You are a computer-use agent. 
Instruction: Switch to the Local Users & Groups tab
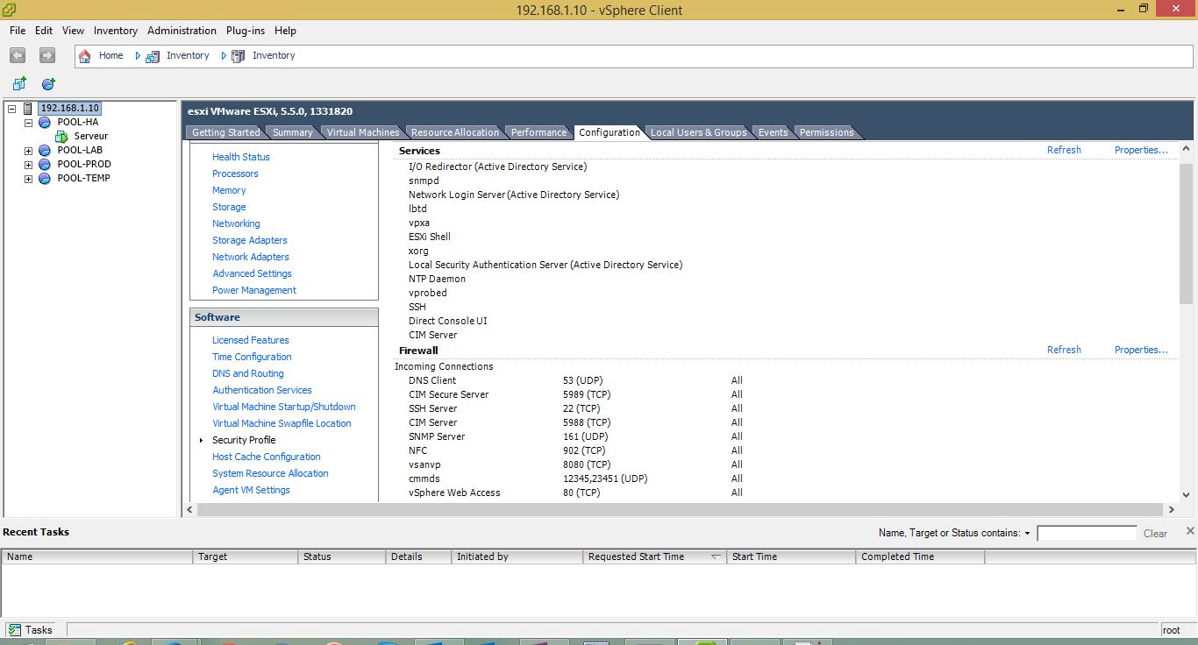pos(698,132)
